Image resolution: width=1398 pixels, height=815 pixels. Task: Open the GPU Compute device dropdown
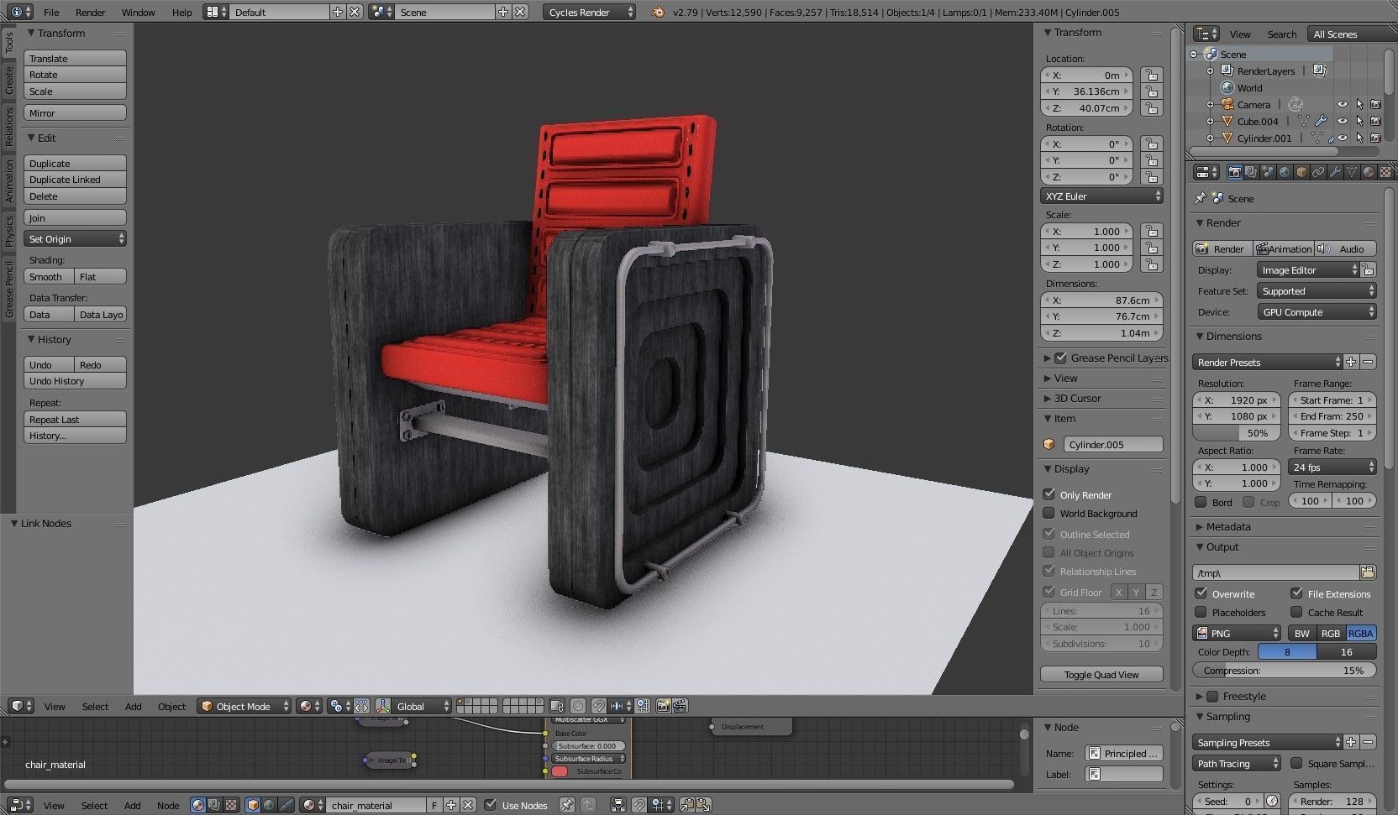[1317, 311]
